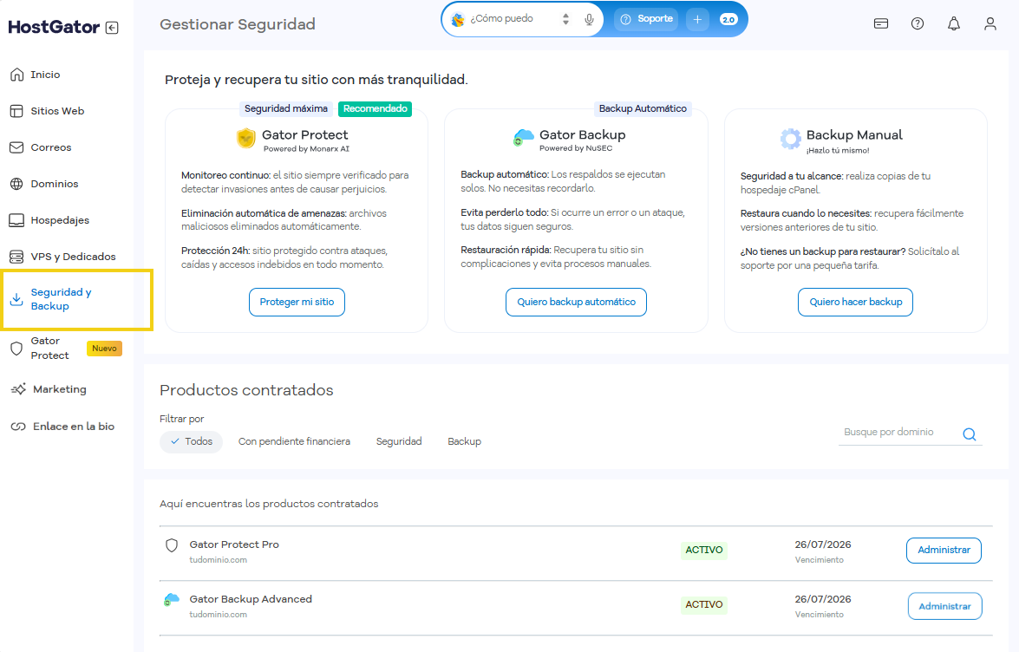The image size is (1019, 652).
Task: Click the Recomendado green label
Action: click(x=375, y=108)
